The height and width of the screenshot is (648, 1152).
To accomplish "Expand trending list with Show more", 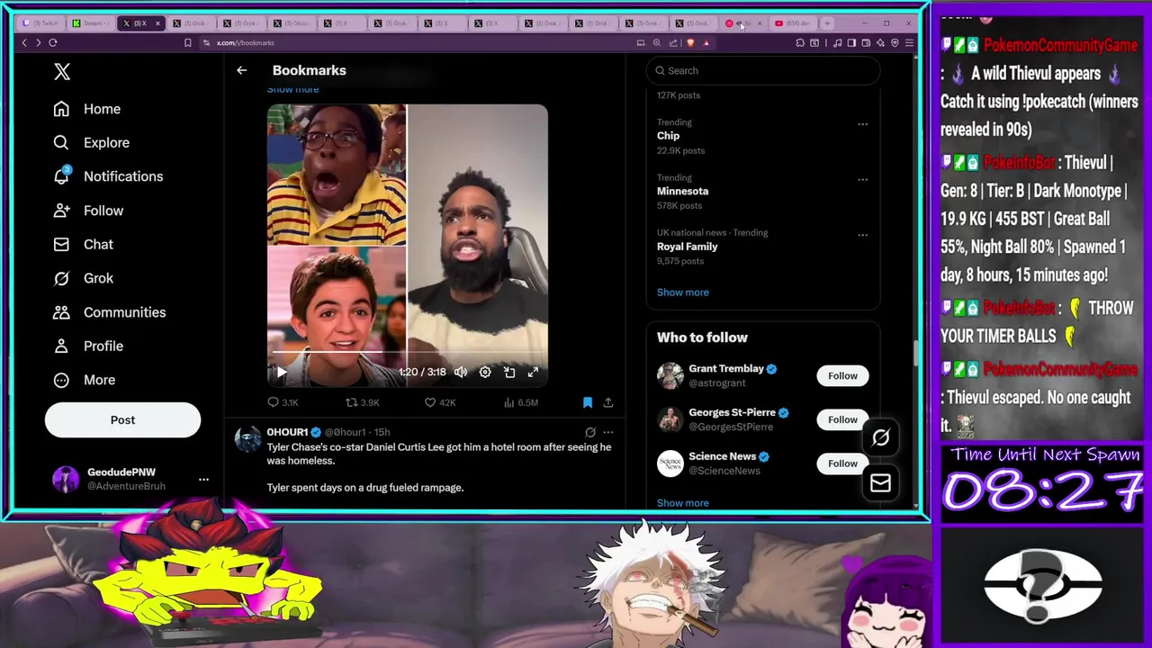I will pos(682,292).
